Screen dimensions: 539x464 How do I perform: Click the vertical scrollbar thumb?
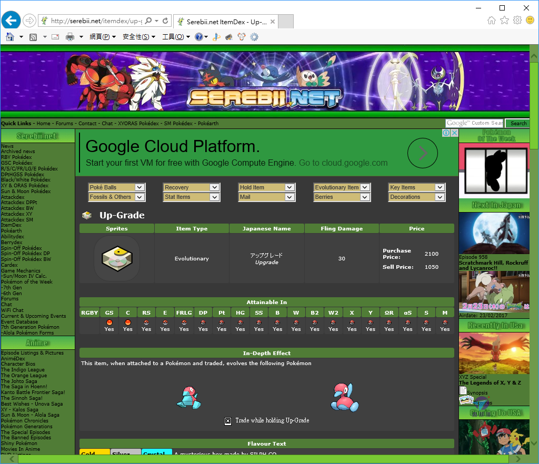tap(534, 105)
